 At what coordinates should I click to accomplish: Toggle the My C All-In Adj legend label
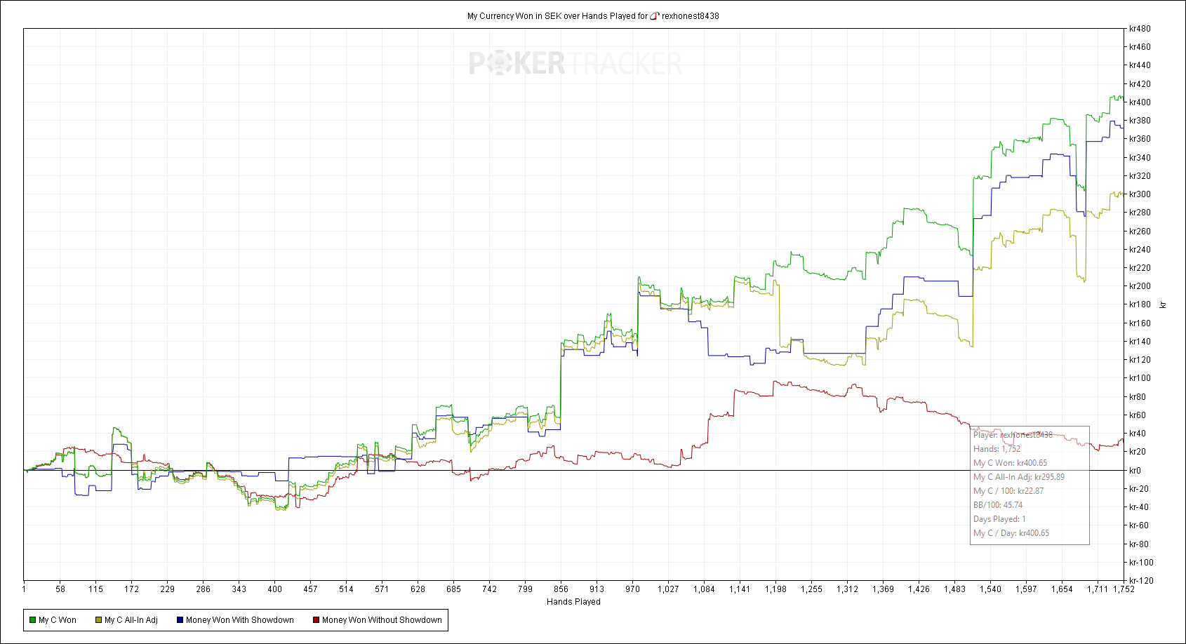(x=131, y=620)
